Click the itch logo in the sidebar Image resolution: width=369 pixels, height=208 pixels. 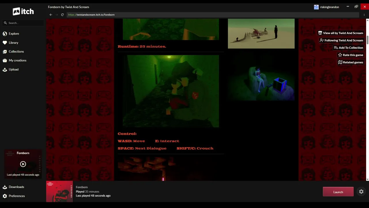23,11
